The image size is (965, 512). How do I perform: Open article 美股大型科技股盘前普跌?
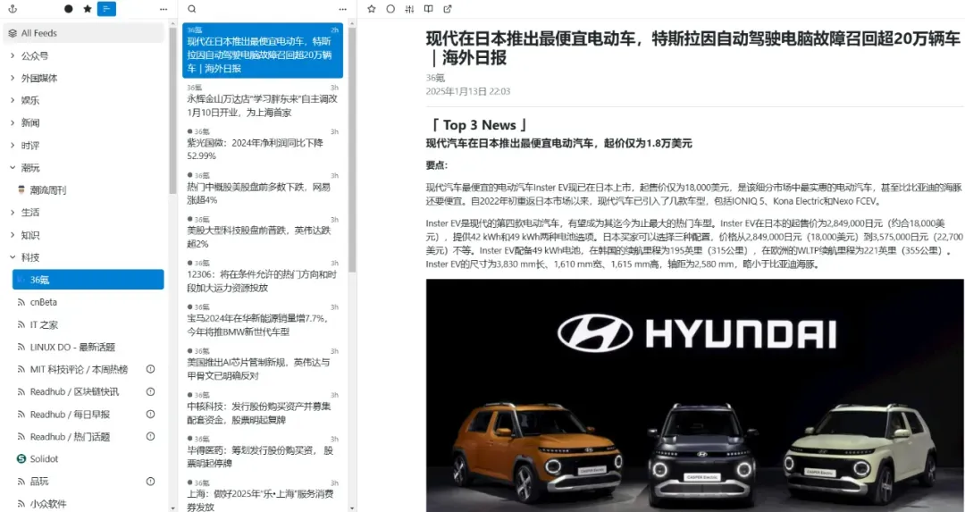coord(263,232)
